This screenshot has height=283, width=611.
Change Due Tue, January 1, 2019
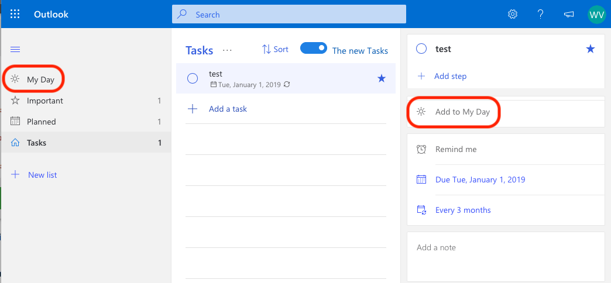[480, 180]
